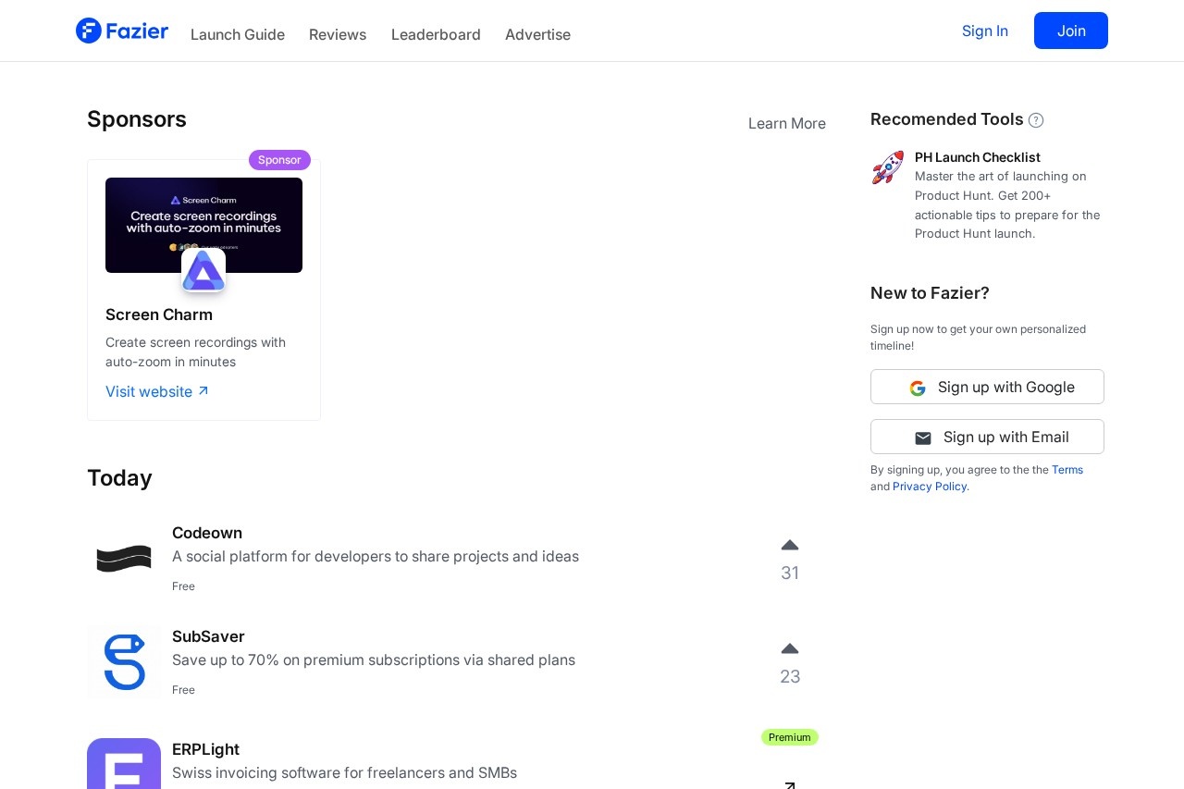Click the PH Launch Checklist rocket icon
Screen dimensions: 1184x789
(x=888, y=168)
